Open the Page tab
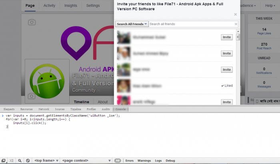The image size is (280, 164). pos(30,6)
